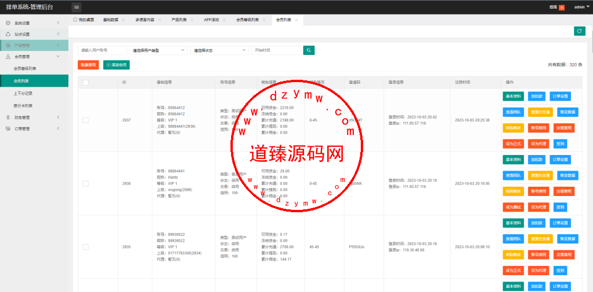Toggle the sidebar with the hamburger menu icon
This screenshot has width=593, height=292.
click(76, 7)
